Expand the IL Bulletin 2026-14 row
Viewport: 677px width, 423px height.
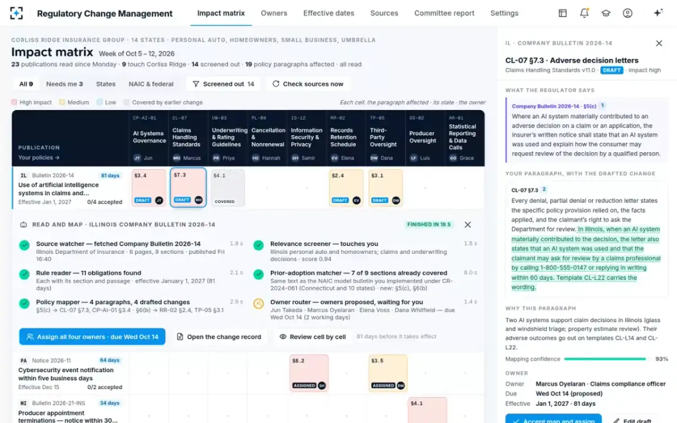(71, 189)
